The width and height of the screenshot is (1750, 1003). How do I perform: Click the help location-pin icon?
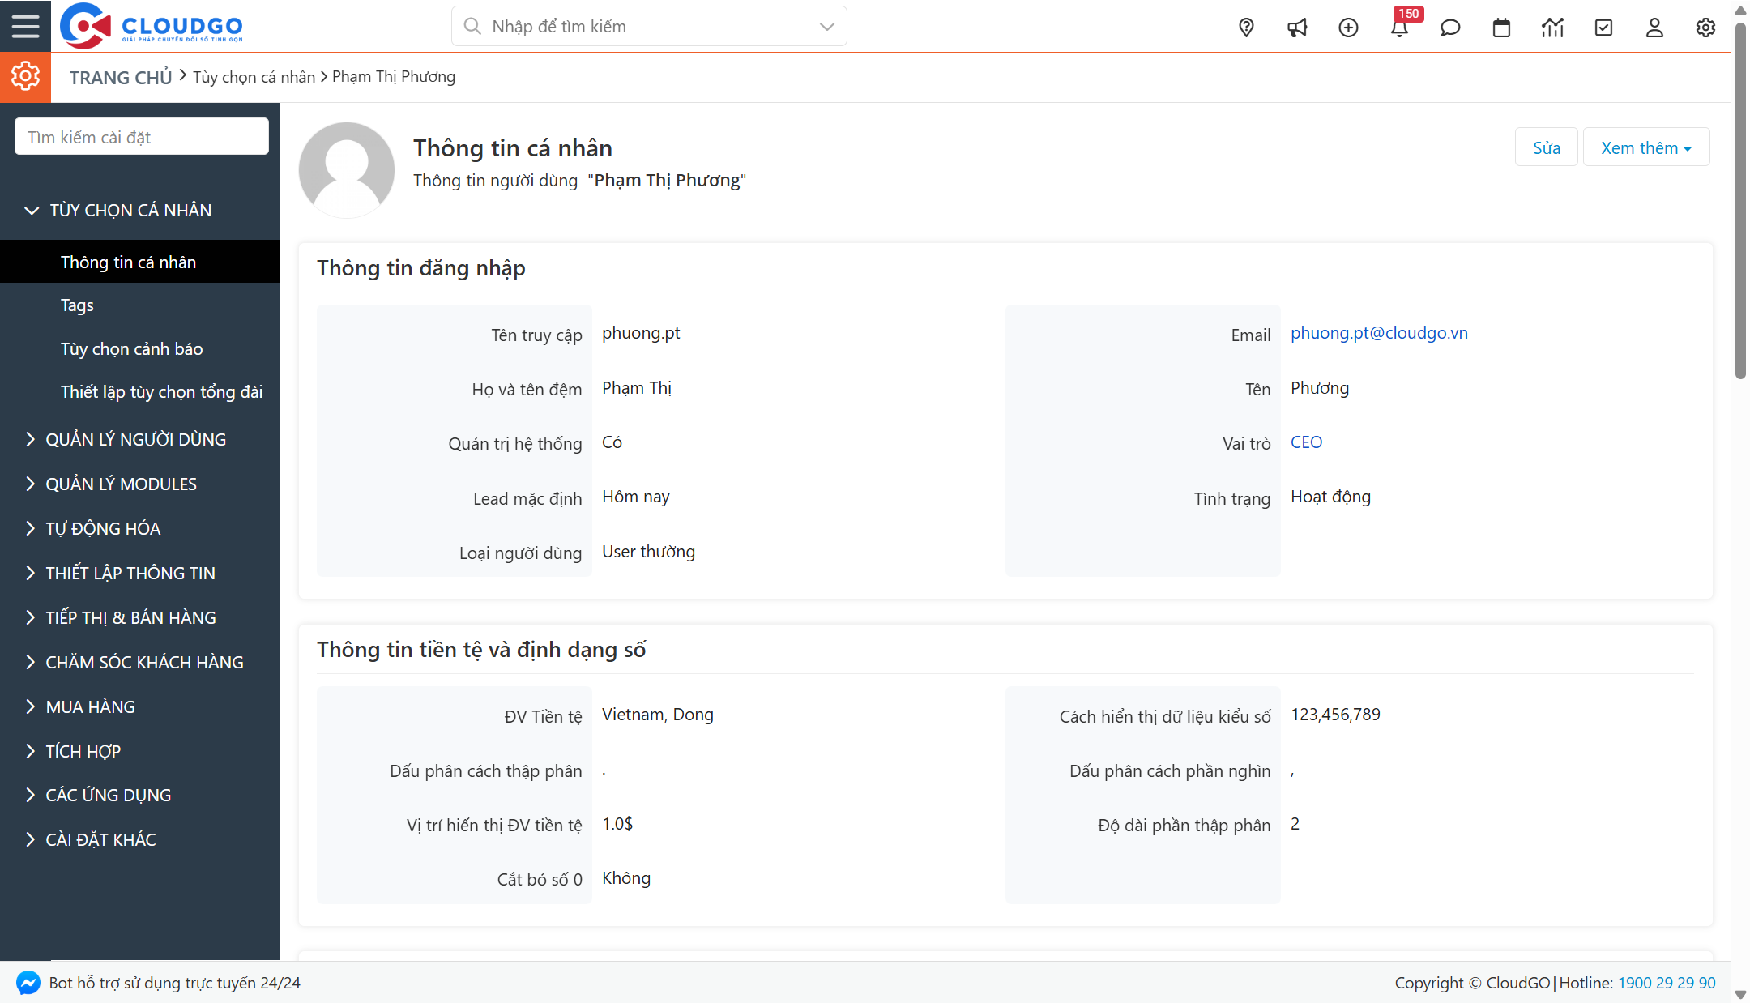point(1246,27)
